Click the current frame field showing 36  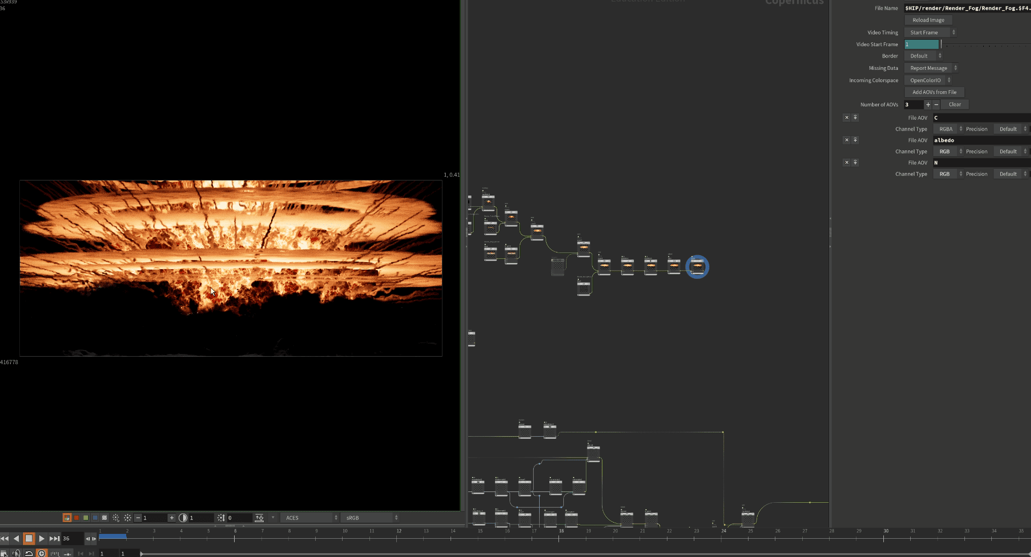click(x=72, y=538)
